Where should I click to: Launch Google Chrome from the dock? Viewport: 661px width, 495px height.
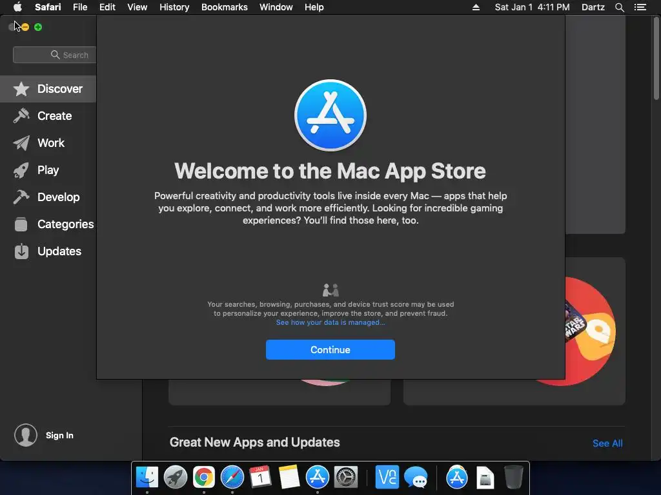pyautogui.click(x=203, y=478)
